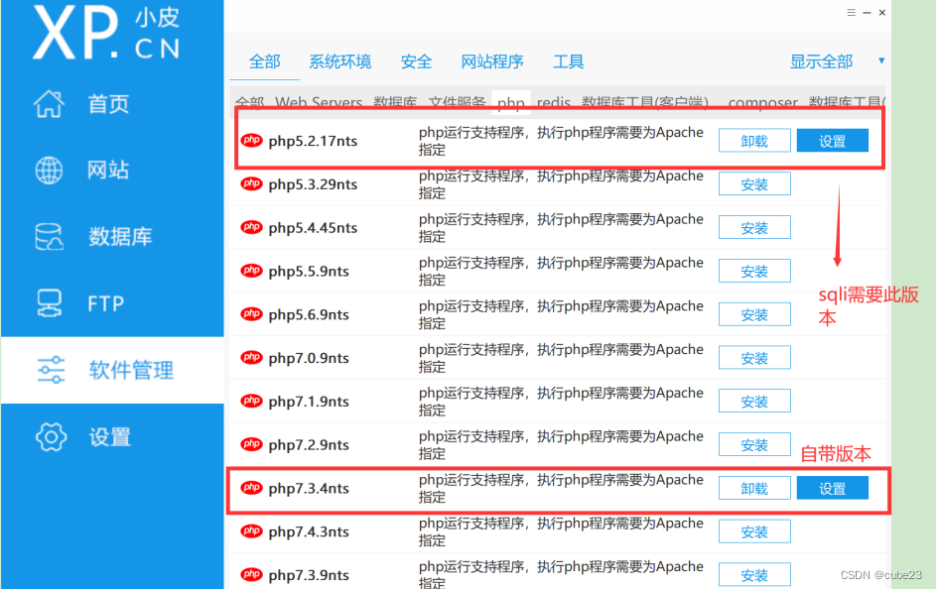Install php7.1.9nts with 安装
Viewport: 937px width, 589px height.
754,401
